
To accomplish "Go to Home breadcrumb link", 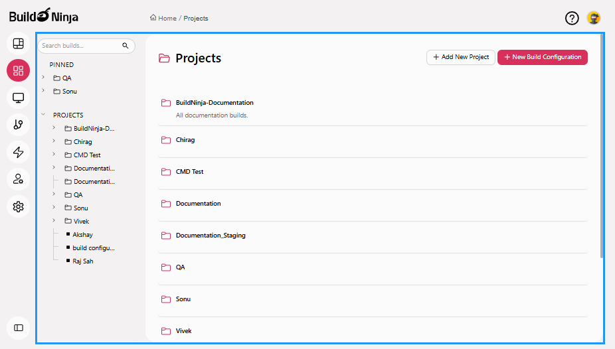I will (x=167, y=19).
